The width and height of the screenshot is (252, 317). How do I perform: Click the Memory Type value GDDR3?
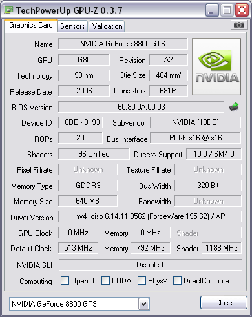88,186
